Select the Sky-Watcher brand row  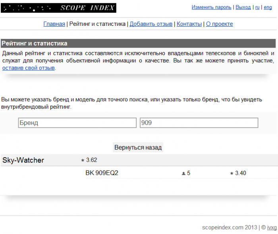(x=139, y=160)
